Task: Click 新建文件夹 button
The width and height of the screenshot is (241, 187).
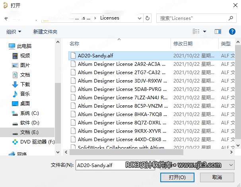Action: click(x=45, y=32)
